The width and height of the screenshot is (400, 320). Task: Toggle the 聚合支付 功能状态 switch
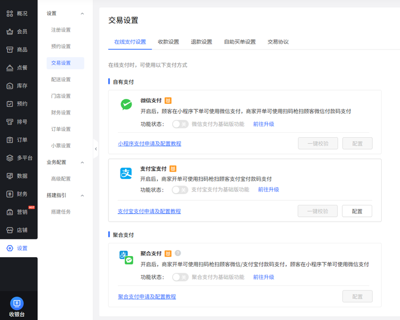click(180, 277)
